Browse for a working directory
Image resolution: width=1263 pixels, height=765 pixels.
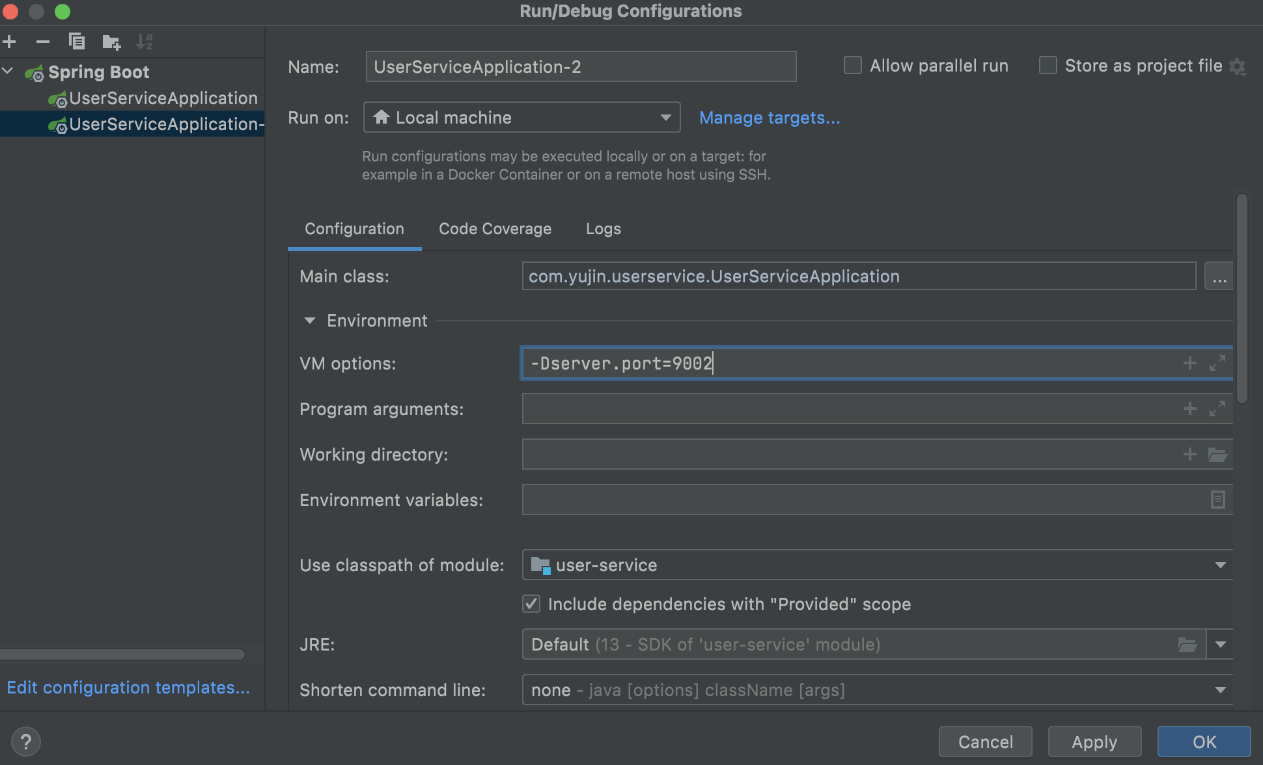[x=1218, y=454]
